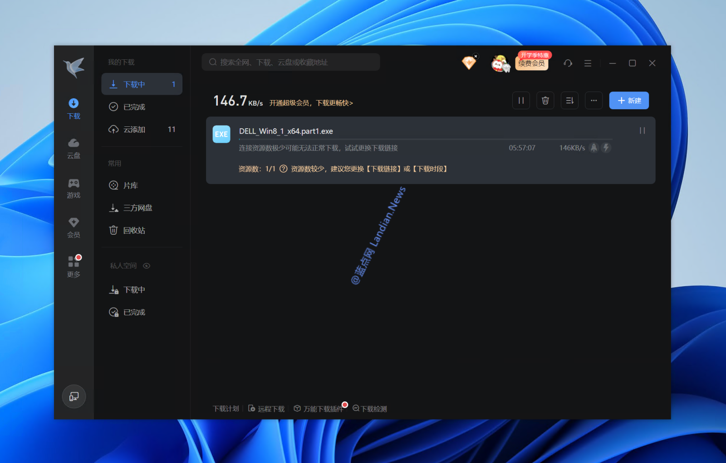The image size is (726, 463).
Task: Open the sort order dropdown
Action: 569,101
